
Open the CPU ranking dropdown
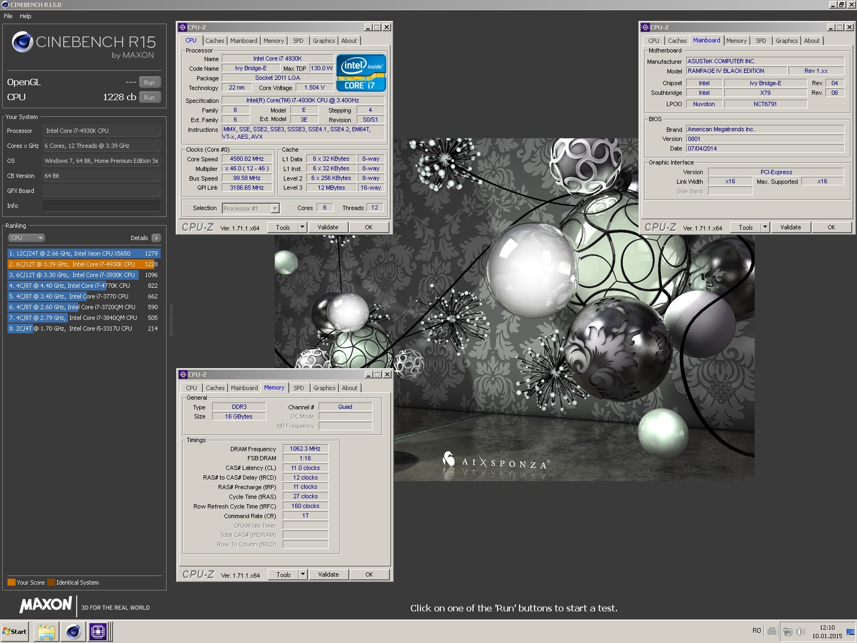(26, 238)
